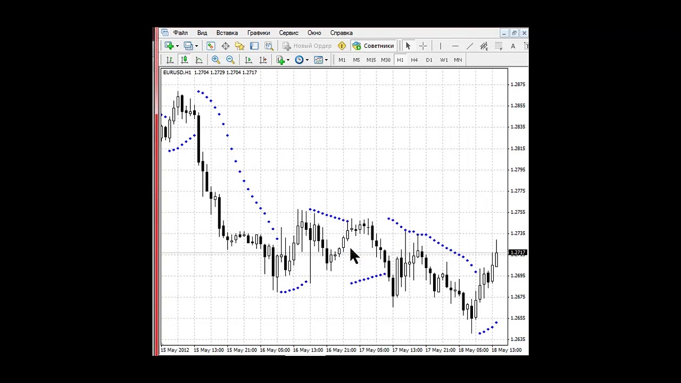Select the M30 timeframe

(385, 60)
